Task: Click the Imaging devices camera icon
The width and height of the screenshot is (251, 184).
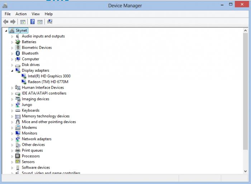Action: click(x=18, y=99)
